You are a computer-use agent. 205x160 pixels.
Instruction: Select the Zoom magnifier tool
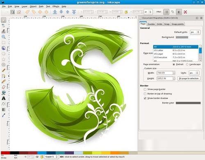[4, 37]
